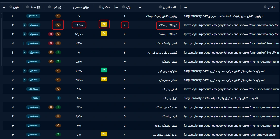
Task: Open the URL in خرید کفش نیوبالانس row
Action: coord(230,134)
